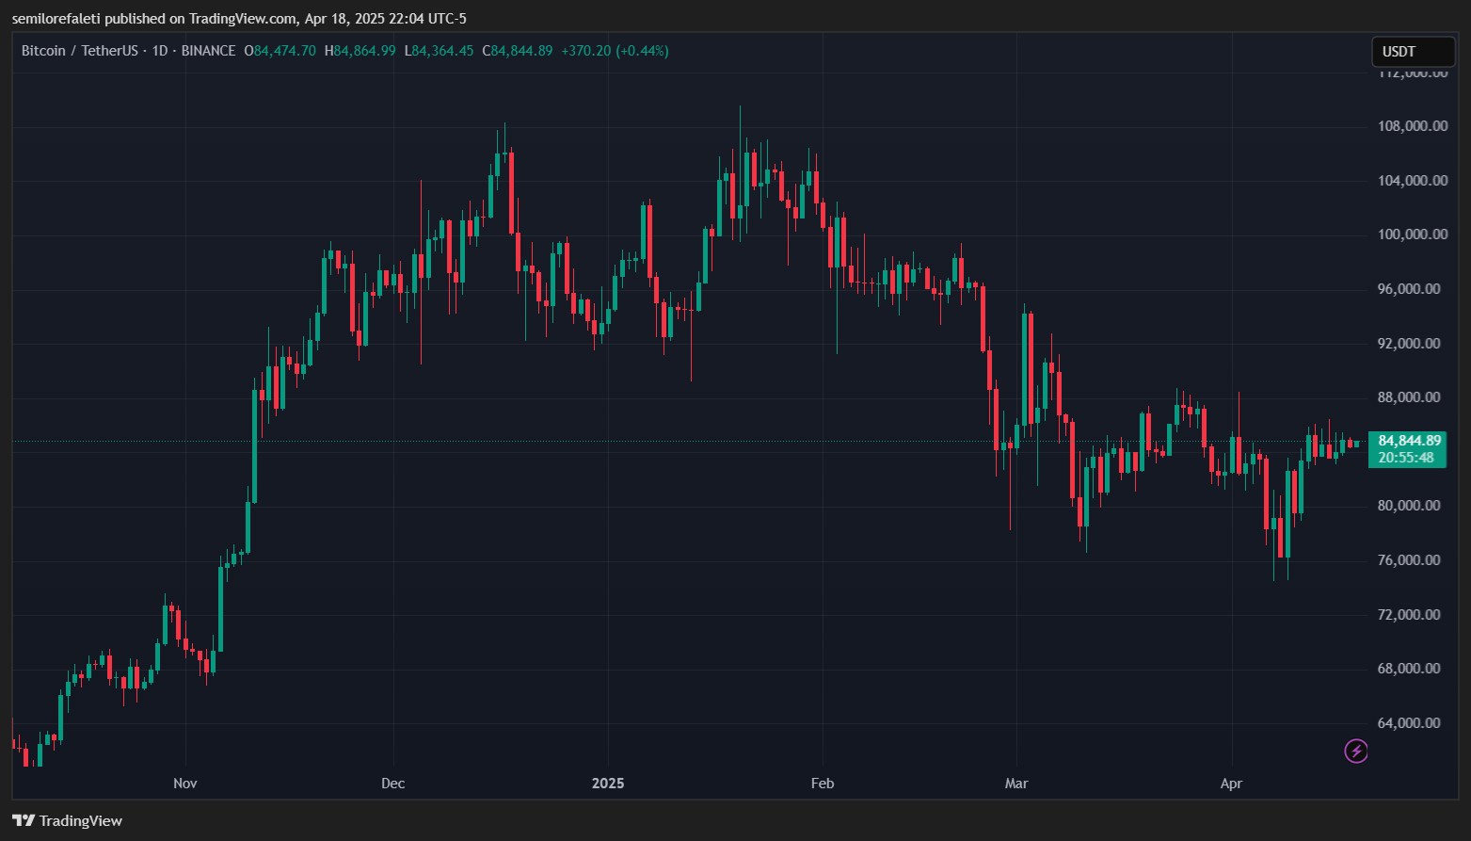The height and width of the screenshot is (841, 1471).
Task: Click the 64,000.00 price scale label
Action: 1412,723
